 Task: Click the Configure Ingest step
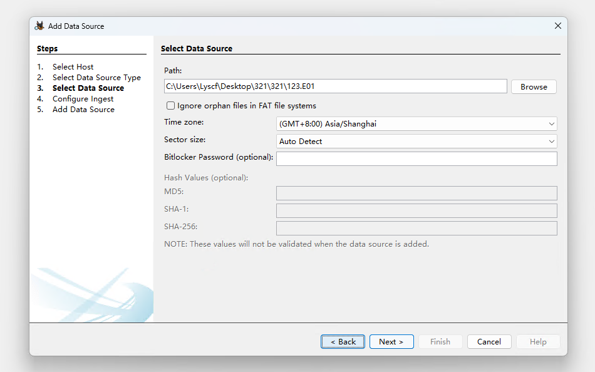[83, 99]
